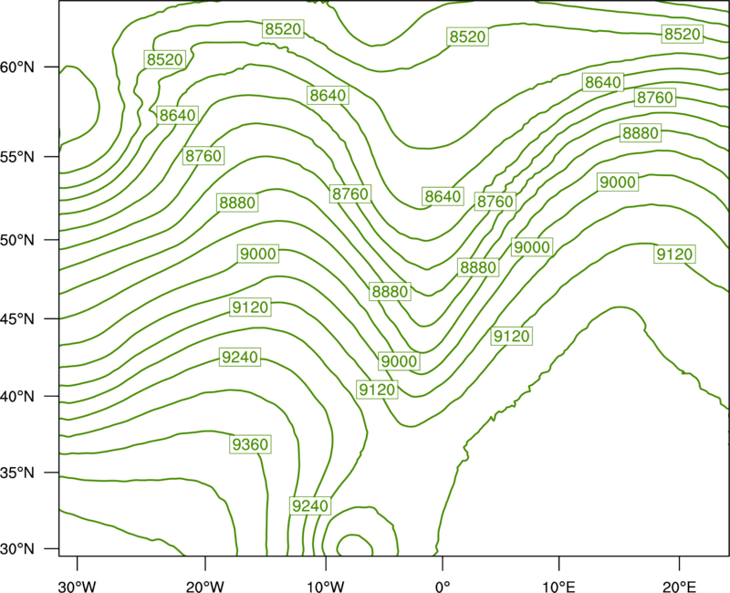
Task: Click the 0° longitude axis label
Action: coord(443,587)
